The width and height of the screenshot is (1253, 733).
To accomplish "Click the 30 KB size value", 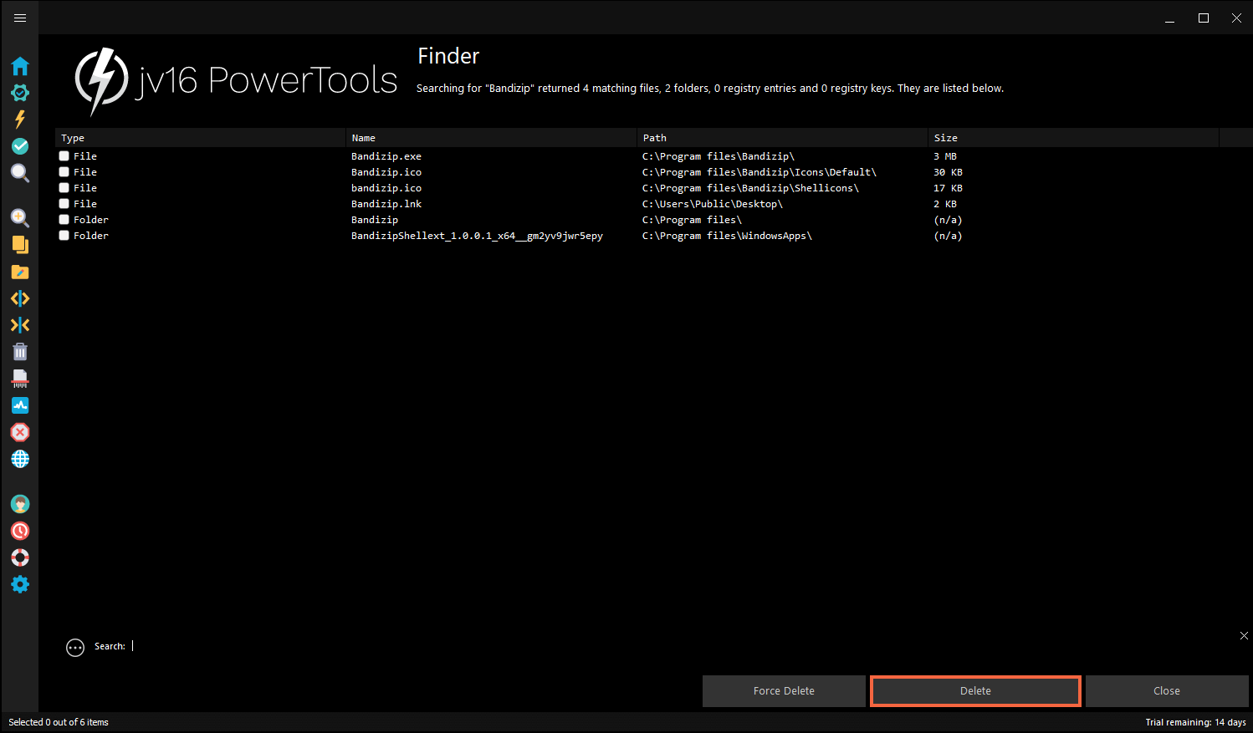I will pyautogui.click(x=948, y=172).
